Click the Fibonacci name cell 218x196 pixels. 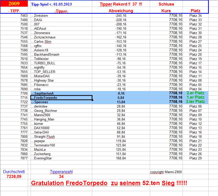point(61,85)
